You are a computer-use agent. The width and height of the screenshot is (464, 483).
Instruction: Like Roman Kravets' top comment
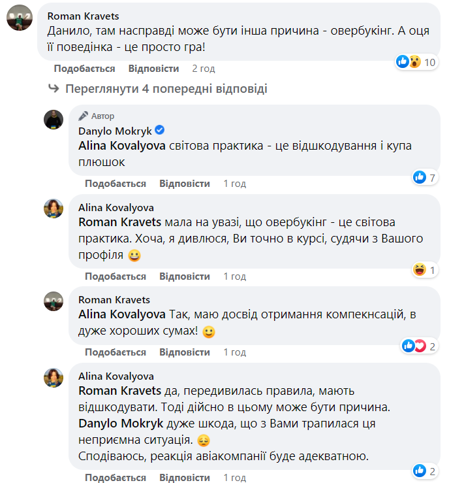(84, 69)
